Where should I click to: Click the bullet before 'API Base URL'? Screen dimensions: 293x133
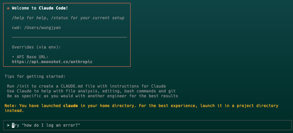tap(13, 57)
